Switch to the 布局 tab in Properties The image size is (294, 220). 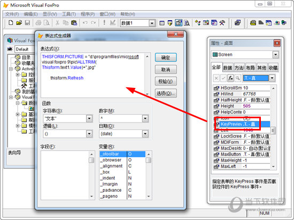point(251,68)
